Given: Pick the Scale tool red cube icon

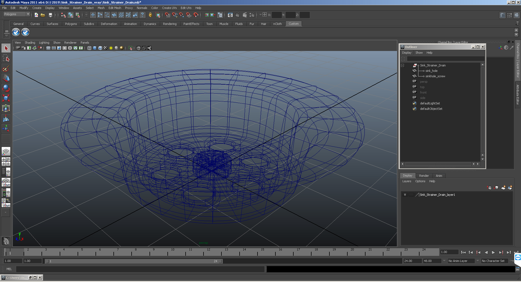Looking at the screenshot, I should [6, 98].
